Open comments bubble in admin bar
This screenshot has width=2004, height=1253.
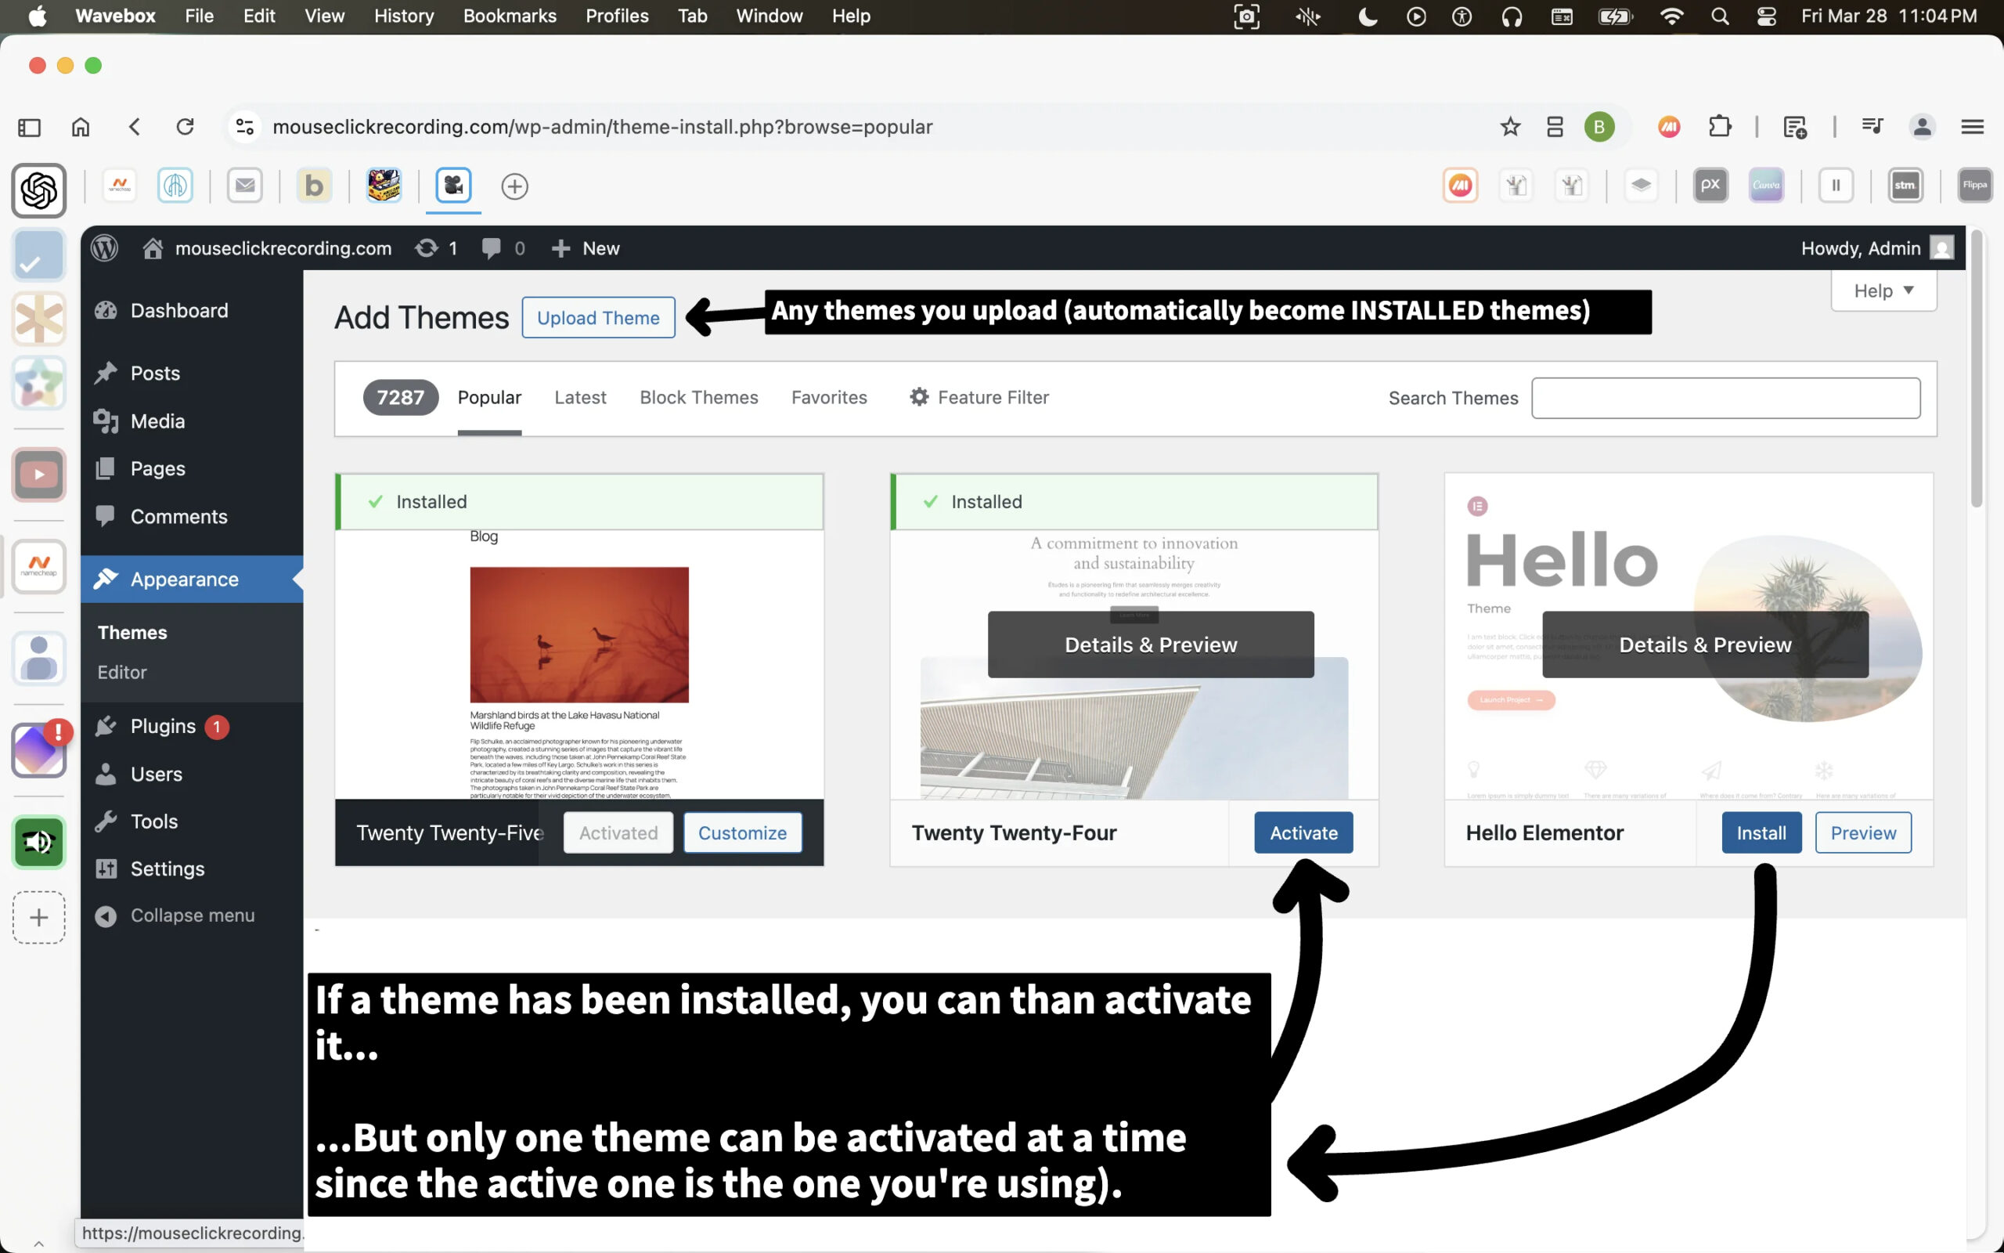pos(492,247)
